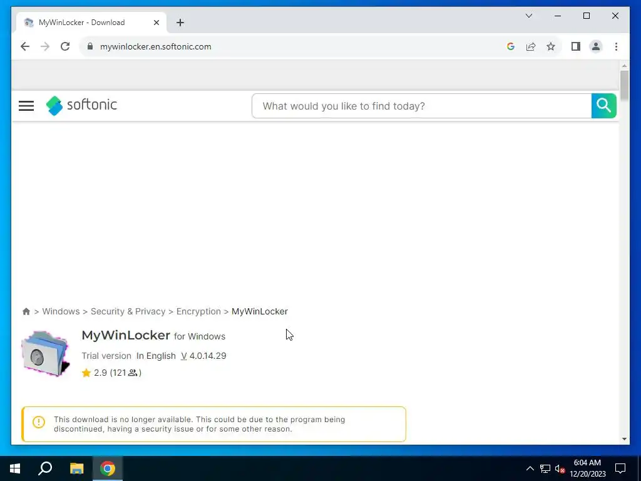Open Windows taskbar search
This screenshot has width=641, height=481.
[x=45, y=468]
